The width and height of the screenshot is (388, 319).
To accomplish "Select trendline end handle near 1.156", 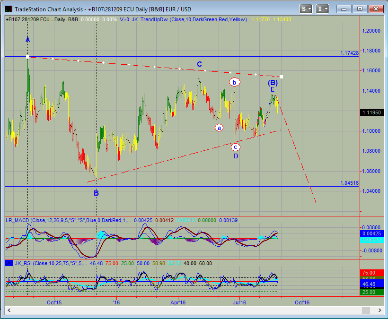I will click(x=281, y=77).
